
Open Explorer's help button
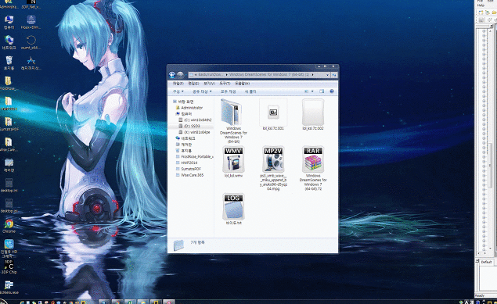(332, 91)
